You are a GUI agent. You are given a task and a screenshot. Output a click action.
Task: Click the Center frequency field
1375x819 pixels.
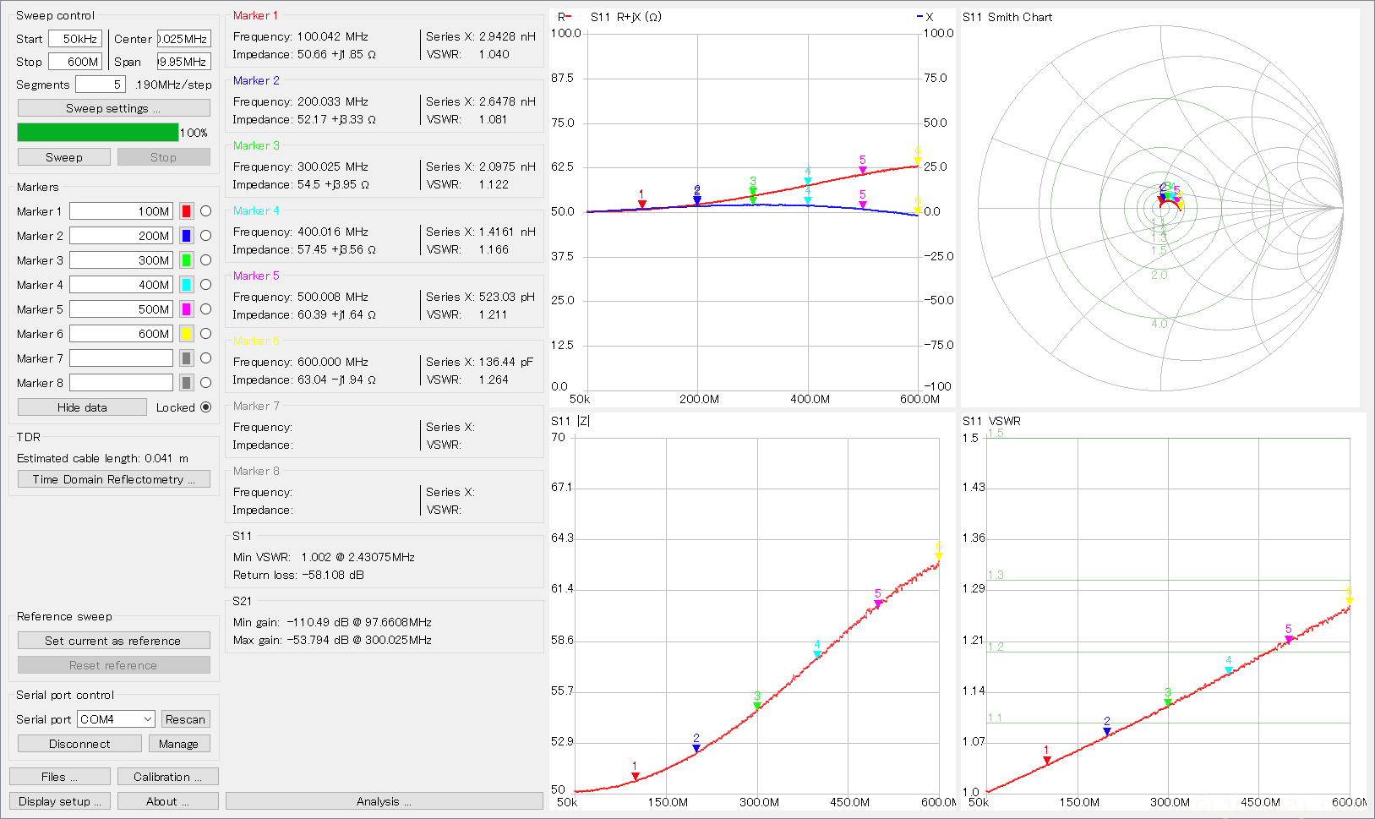[x=183, y=39]
